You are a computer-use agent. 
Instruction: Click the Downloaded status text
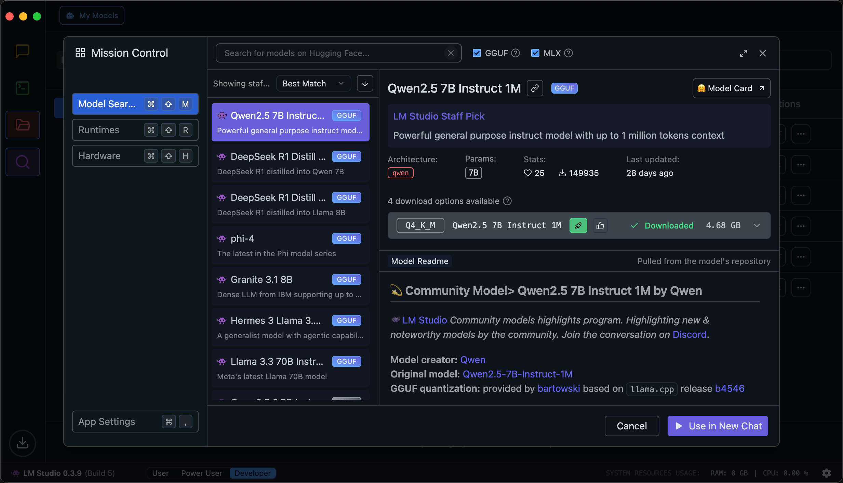(x=669, y=225)
